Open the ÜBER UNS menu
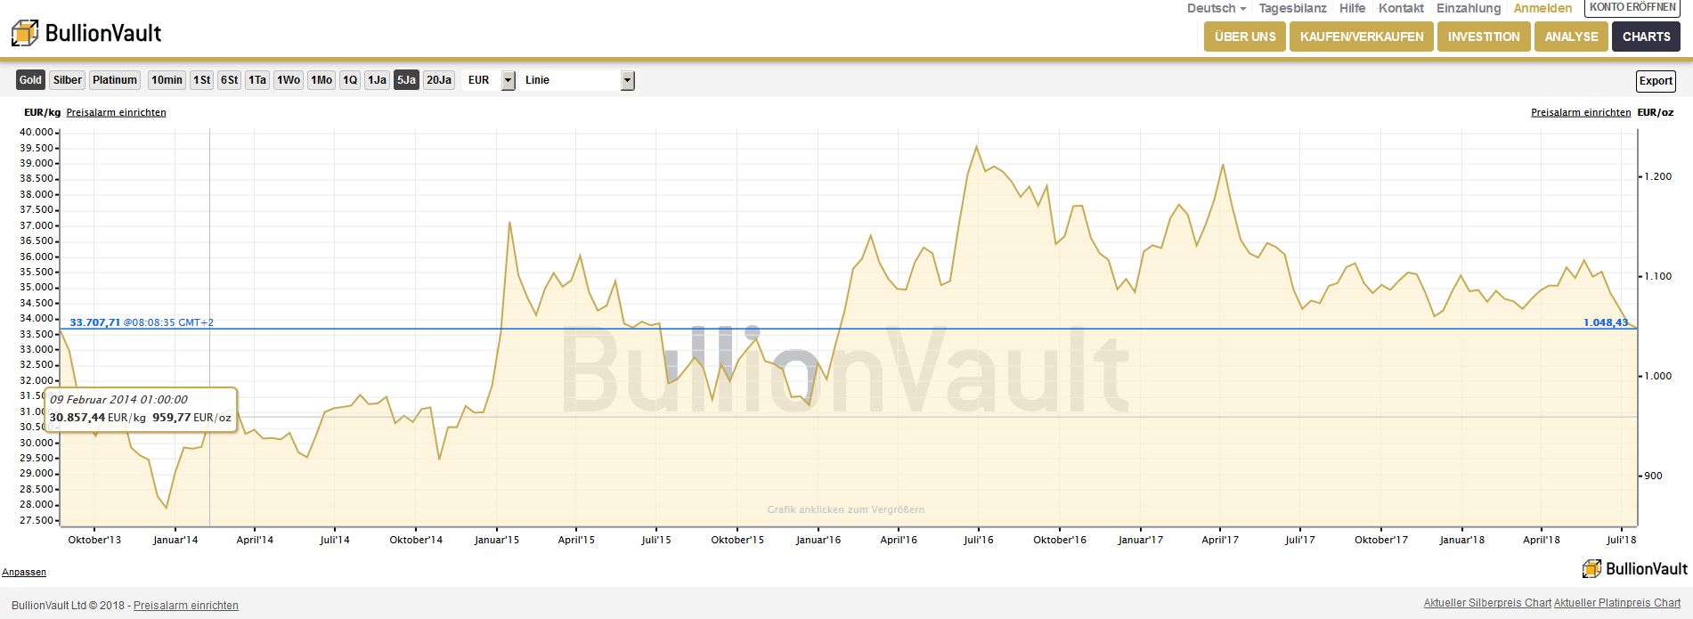 point(1245,37)
